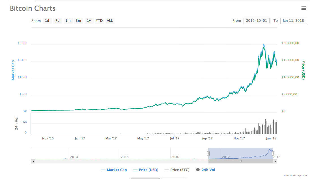312x179 pixels.
Task: Click the Nov '16 x-axis label
Action: click(x=48, y=138)
